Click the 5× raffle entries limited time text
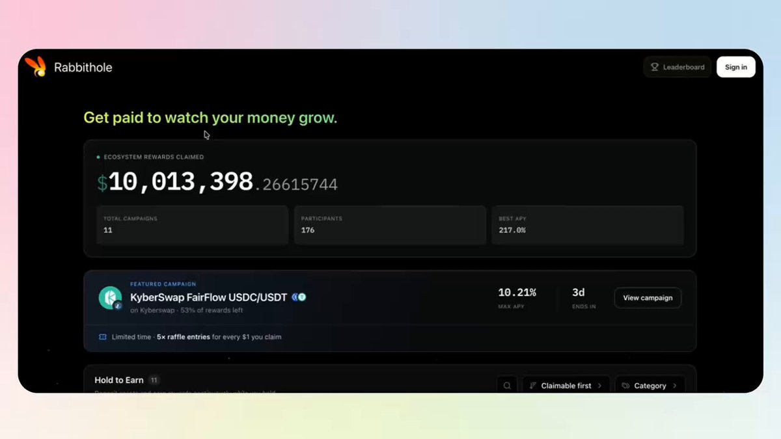Screen dimensions: 781x439 (197, 337)
